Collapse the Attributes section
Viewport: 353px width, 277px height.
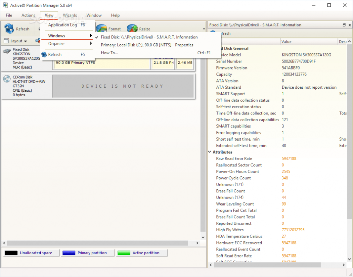[x=210, y=152]
